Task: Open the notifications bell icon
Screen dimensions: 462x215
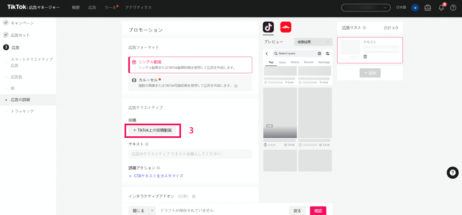Action: point(441,8)
